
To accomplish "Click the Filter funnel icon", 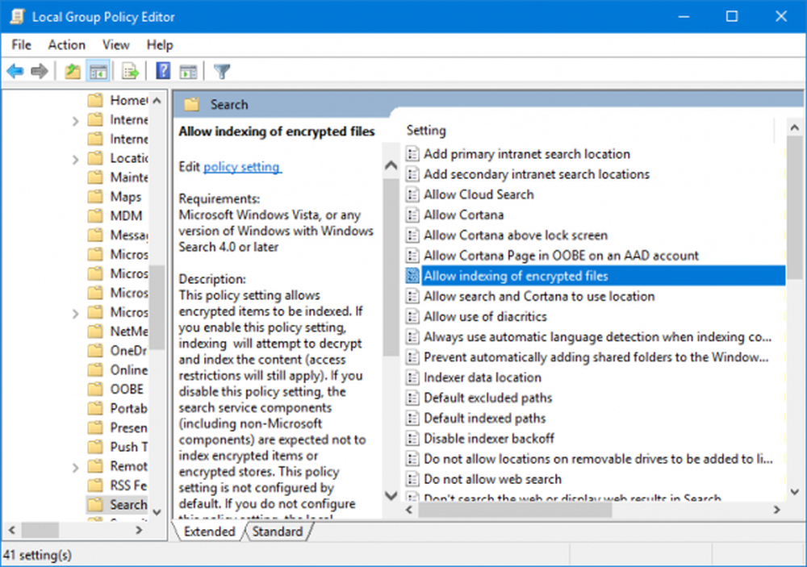I will tap(222, 72).
